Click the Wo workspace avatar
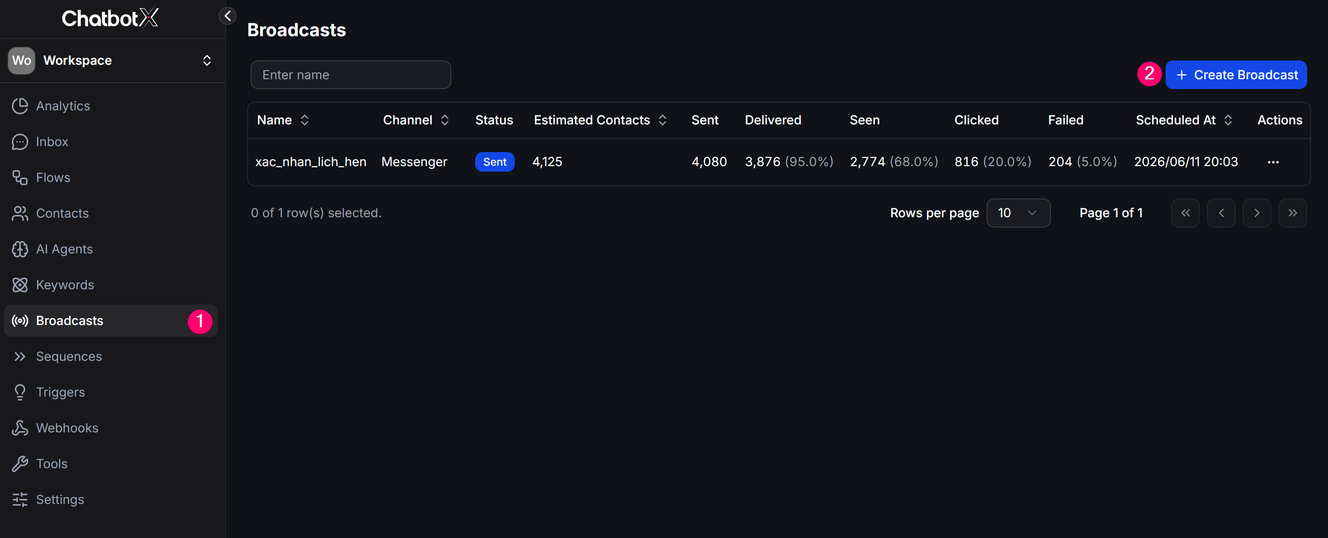 pyautogui.click(x=21, y=60)
